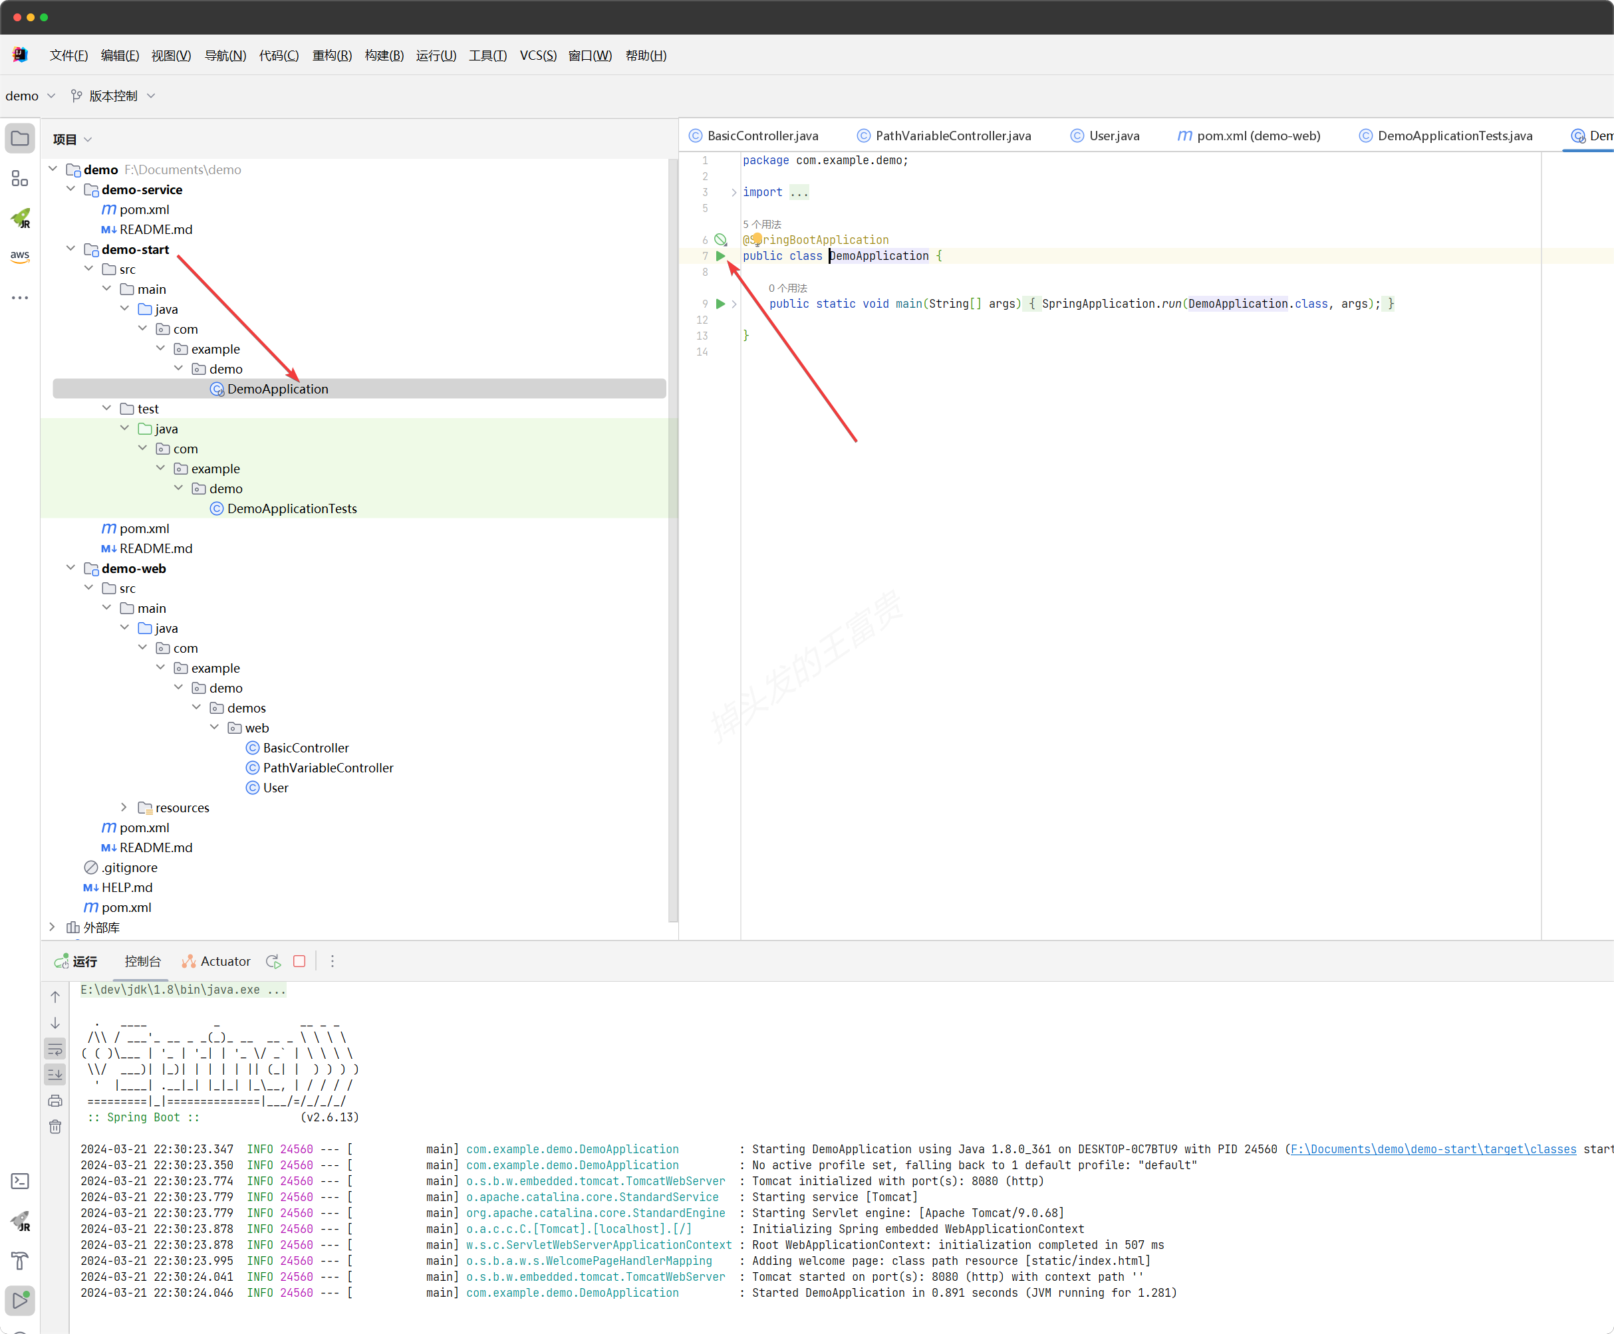Open the Terminal tool window icon
1614x1334 pixels.
(20, 1180)
